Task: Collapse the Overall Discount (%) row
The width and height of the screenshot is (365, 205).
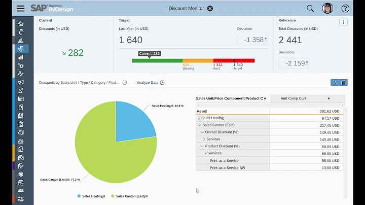Action: click(202, 132)
